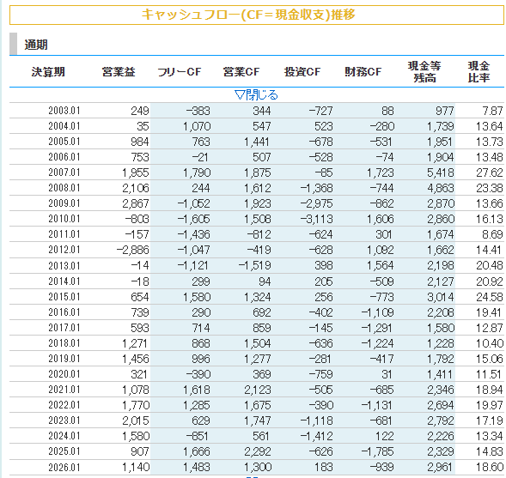Screen dimensions: 506x478
Task: Click 現金等残高 value 5,418 for 2007.01
Action: tap(441, 172)
